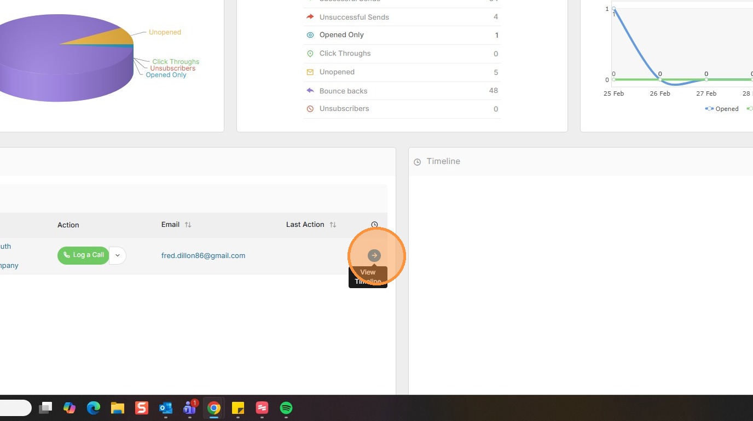Click the 26 Feb data point on line chart
The image size is (753, 421).
[x=660, y=80]
